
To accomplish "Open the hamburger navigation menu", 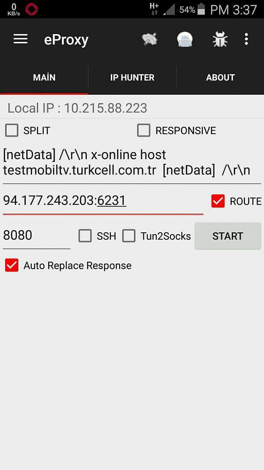I will tap(20, 39).
